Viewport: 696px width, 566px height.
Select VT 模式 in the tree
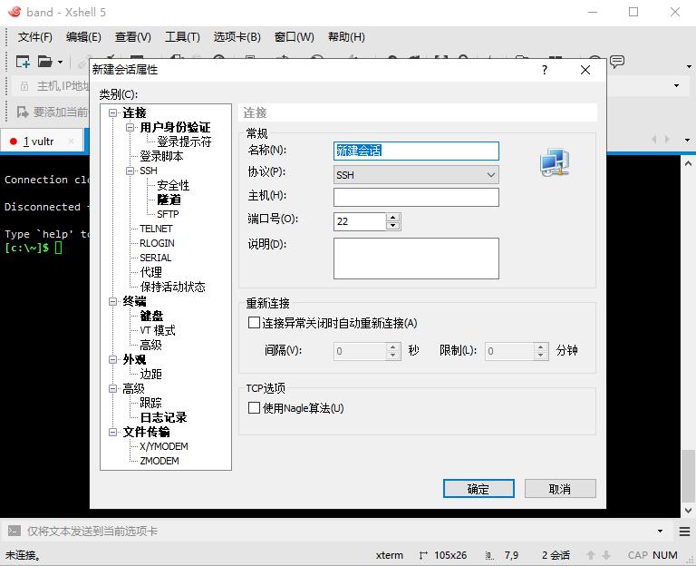(158, 330)
